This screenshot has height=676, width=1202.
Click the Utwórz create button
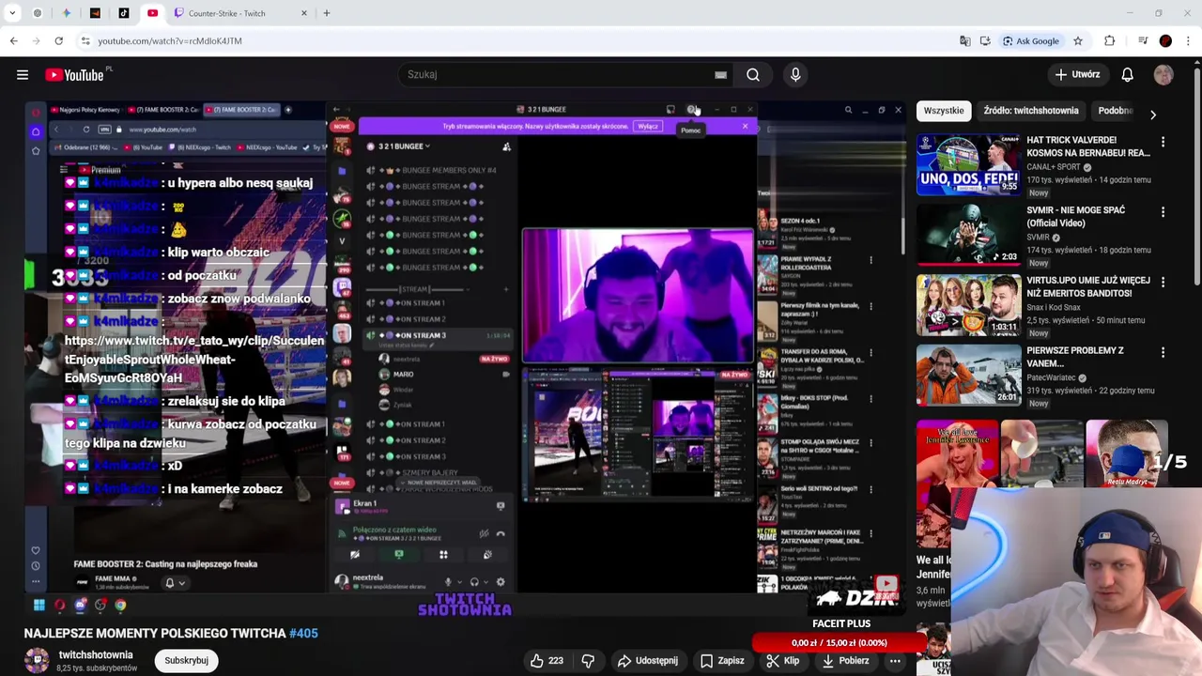(1077, 75)
